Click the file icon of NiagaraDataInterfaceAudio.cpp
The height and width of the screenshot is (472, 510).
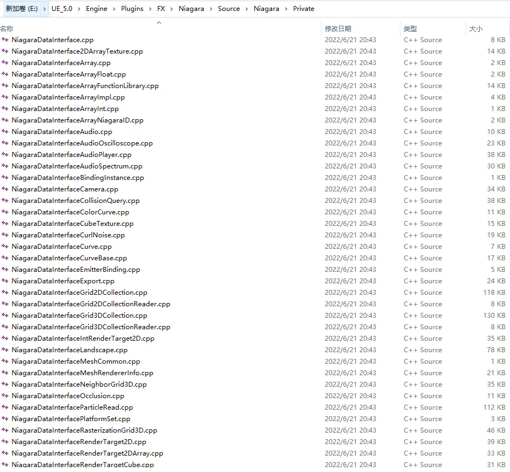[x=5, y=132]
